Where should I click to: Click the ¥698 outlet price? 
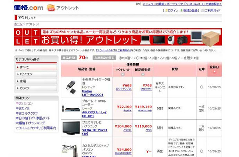(x=127, y=86)
